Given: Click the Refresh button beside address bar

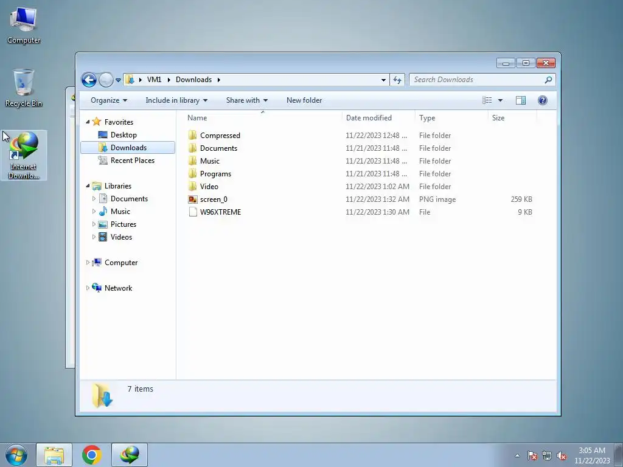Looking at the screenshot, I should coord(397,80).
